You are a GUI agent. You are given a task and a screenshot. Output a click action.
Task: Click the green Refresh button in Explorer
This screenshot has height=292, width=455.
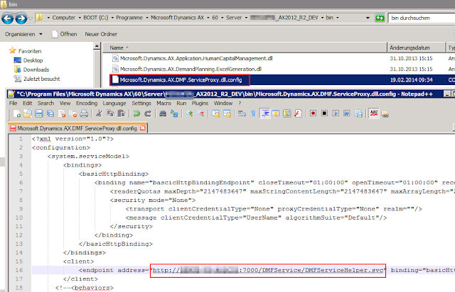(380, 18)
